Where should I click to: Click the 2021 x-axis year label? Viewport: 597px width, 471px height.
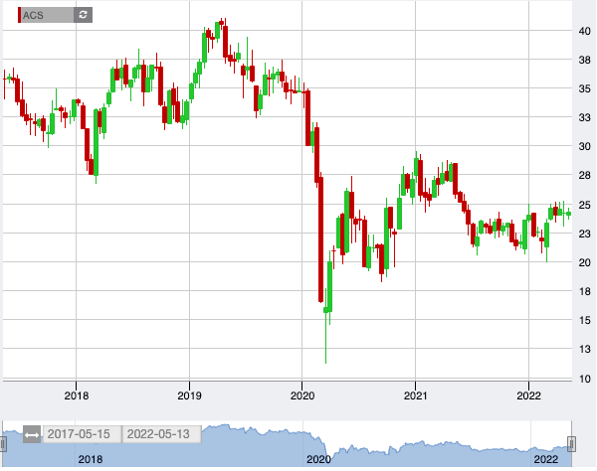point(415,395)
